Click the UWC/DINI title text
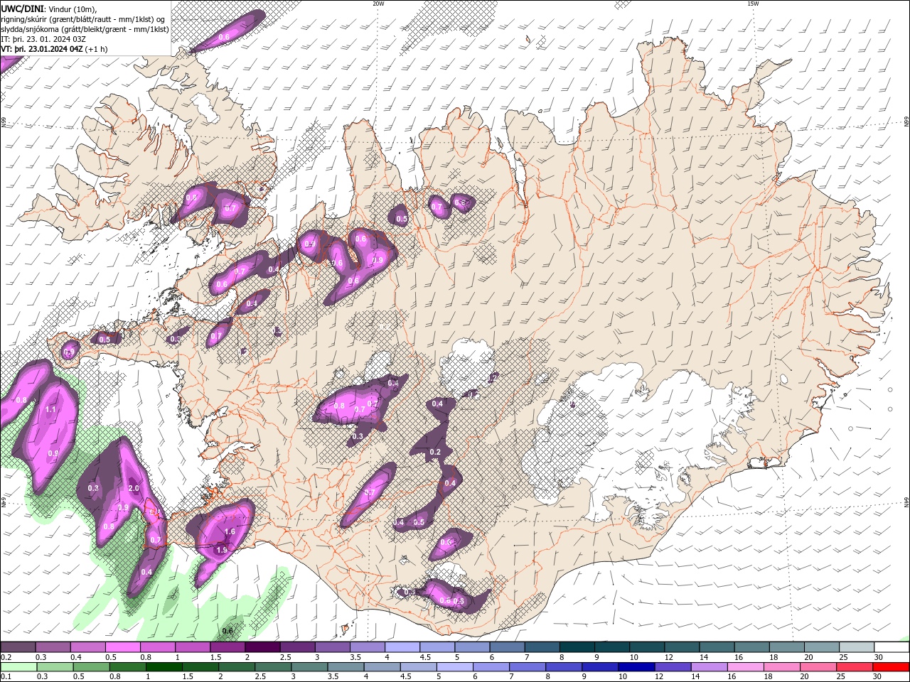Viewport: 910px width, 682px height. [x=22, y=9]
